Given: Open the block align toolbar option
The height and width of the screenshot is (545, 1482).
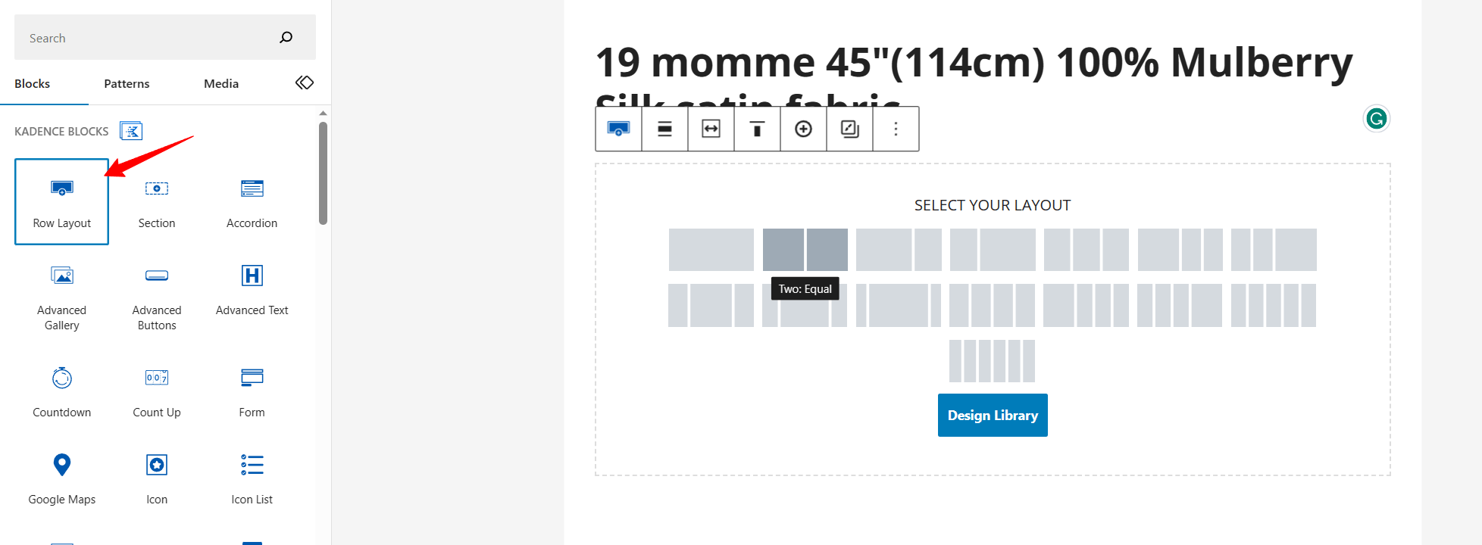Looking at the screenshot, I should (664, 129).
